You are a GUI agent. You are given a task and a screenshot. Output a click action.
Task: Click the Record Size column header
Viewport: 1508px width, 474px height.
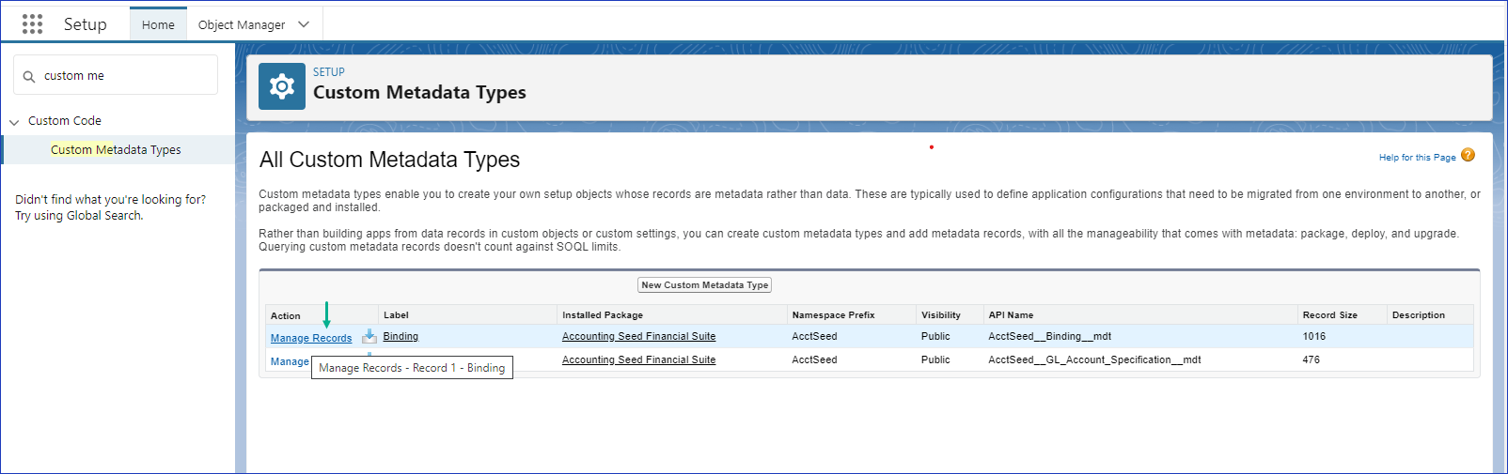coord(1329,315)
